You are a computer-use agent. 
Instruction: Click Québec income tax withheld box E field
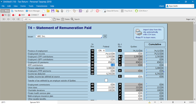tap(134, 76)
